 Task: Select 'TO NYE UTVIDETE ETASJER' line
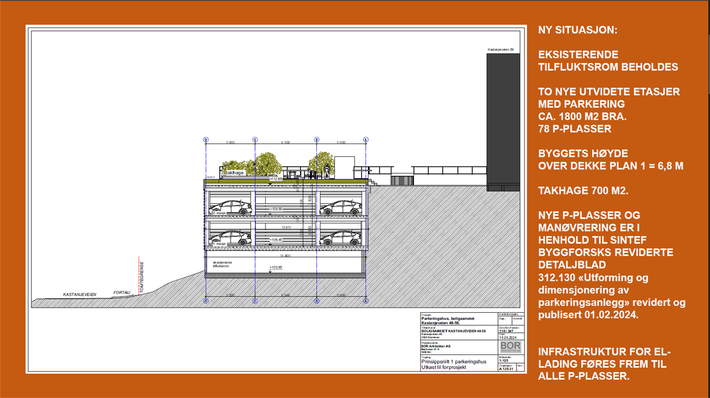point(609,92)
